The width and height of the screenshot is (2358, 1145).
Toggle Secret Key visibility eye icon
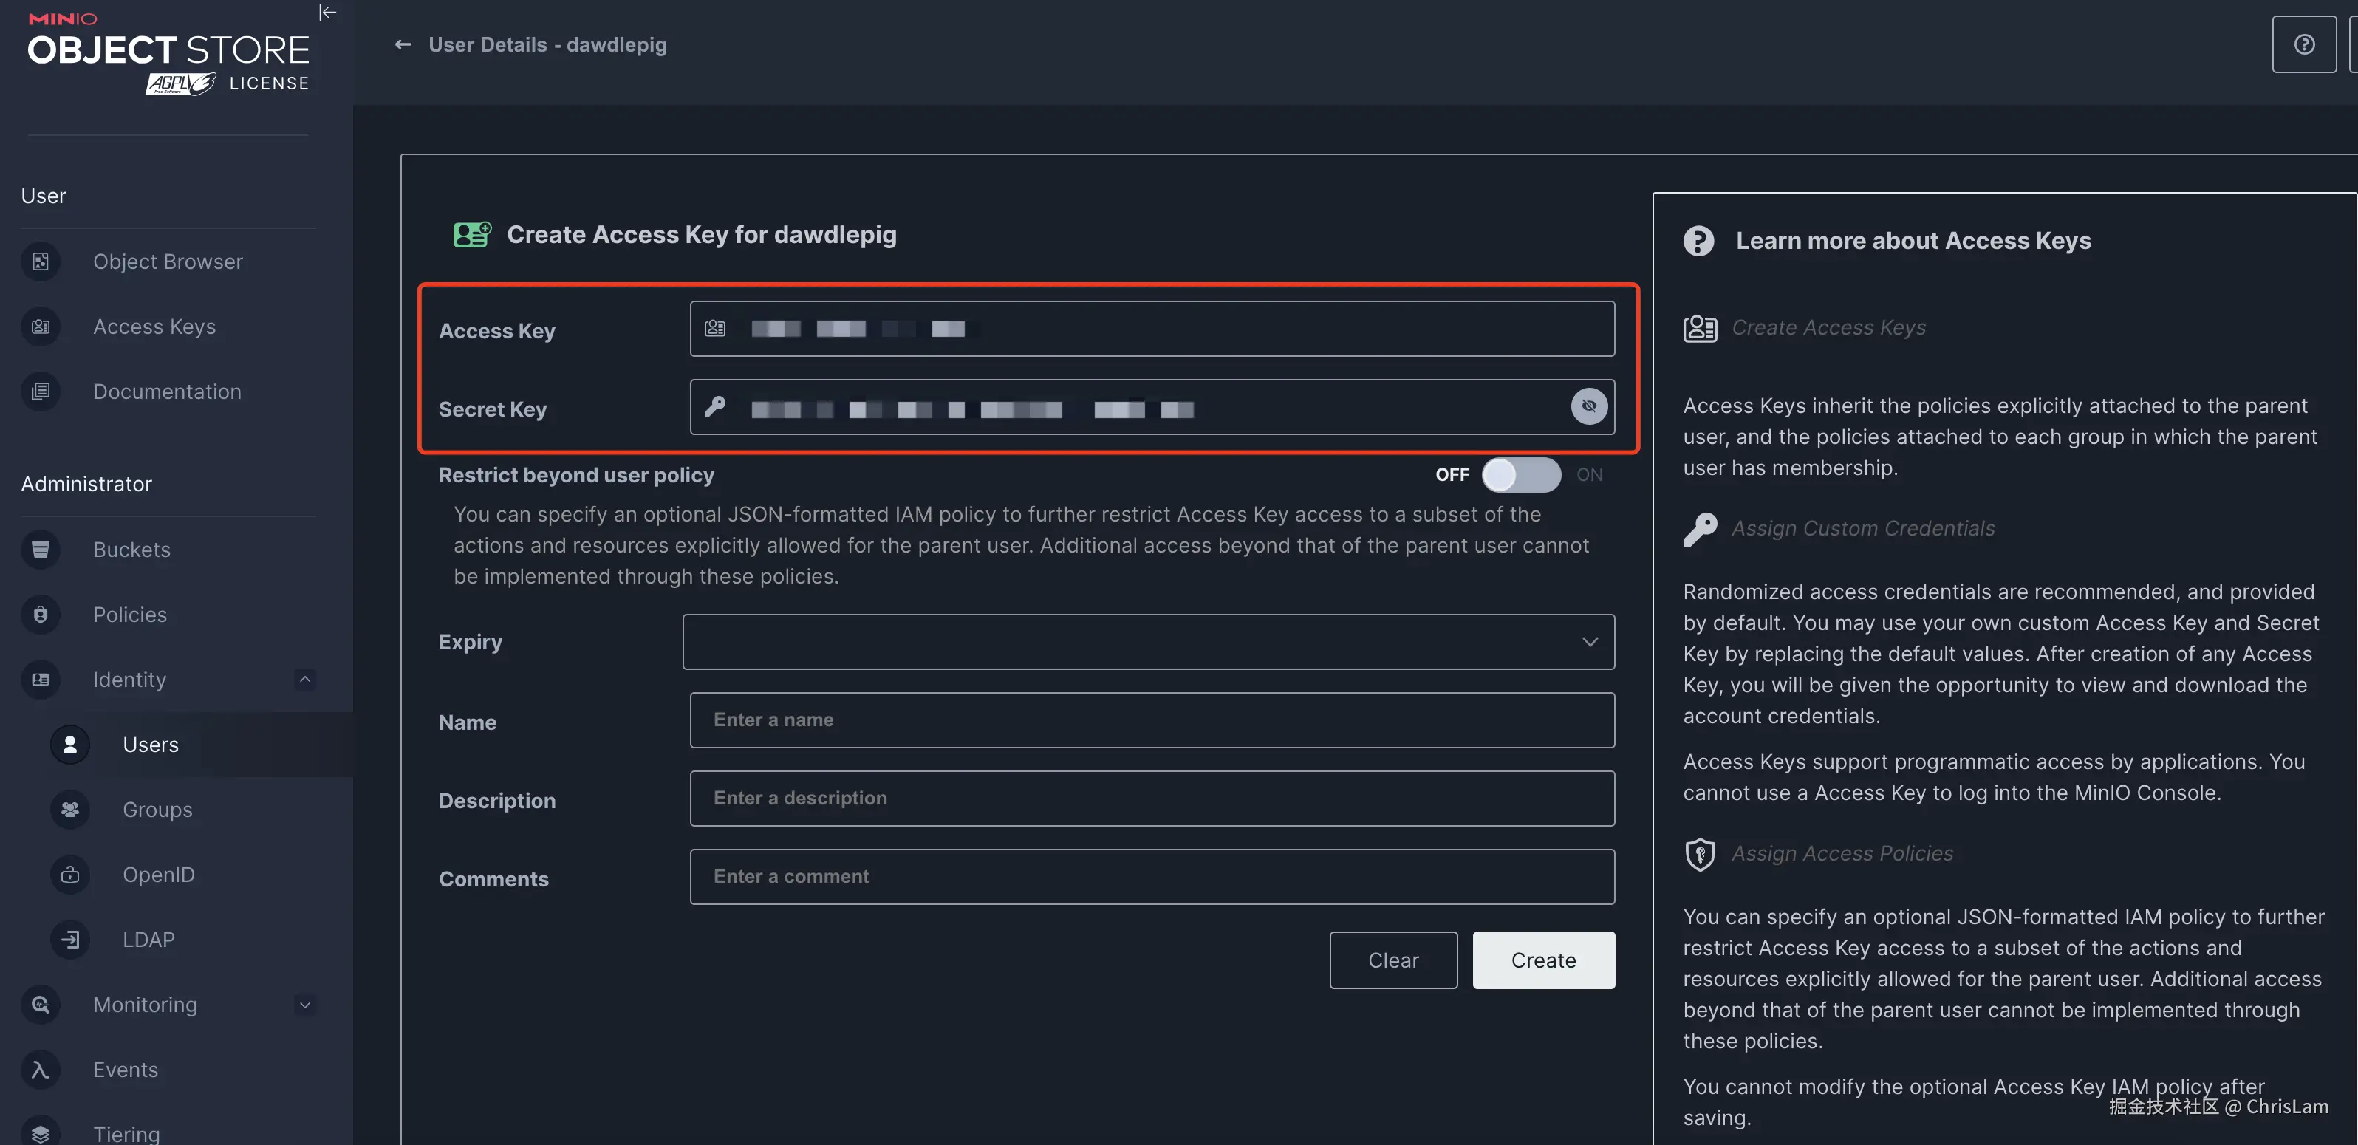(x=1588, y=406)
